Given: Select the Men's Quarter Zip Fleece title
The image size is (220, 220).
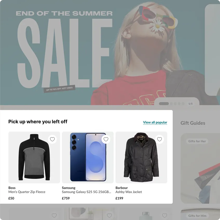Looking at the screenshot, I should [27, 192].
